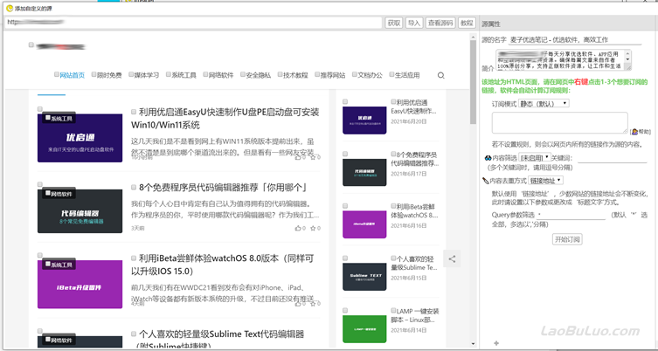Click the subscription rules text area

[x=560, y=123]
